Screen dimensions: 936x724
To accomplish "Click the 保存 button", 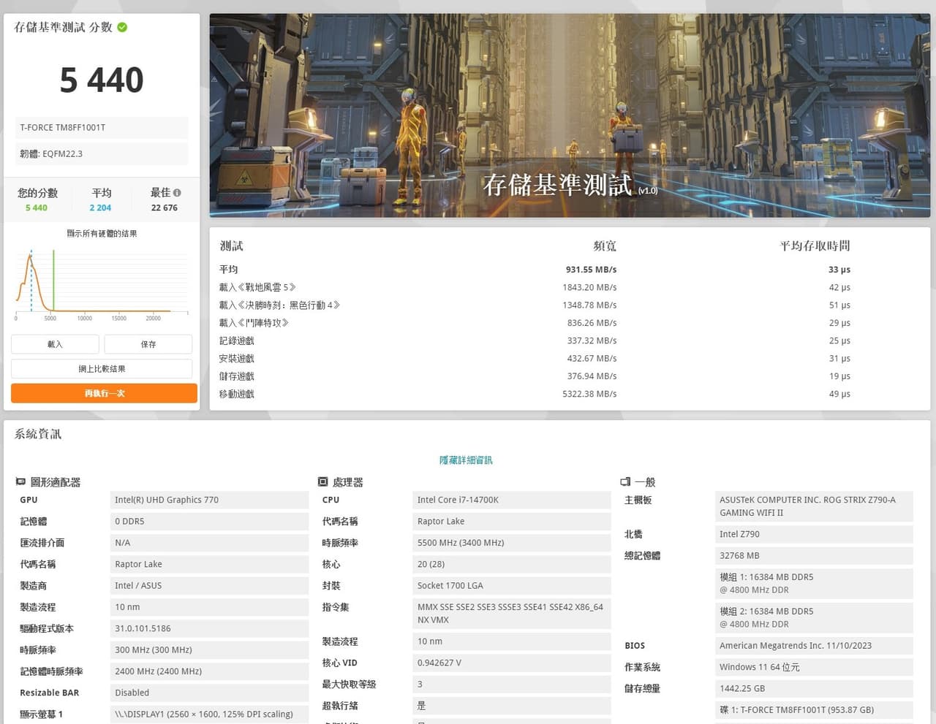I will pyautogui.click(x=148, y=344).
